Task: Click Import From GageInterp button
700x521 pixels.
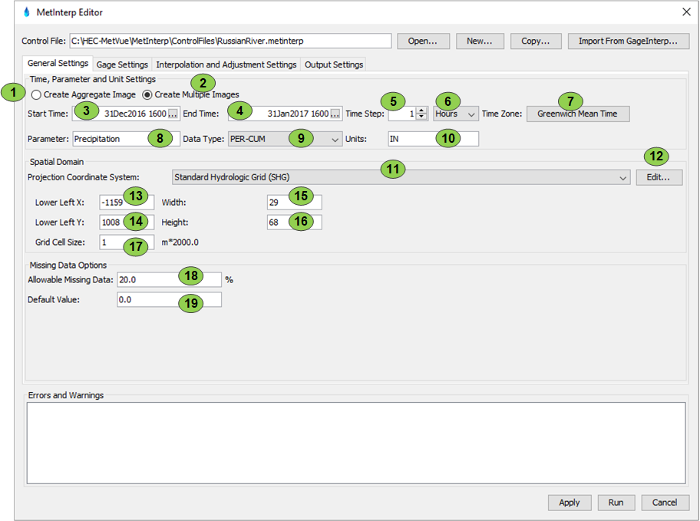Action: [628, 41]
